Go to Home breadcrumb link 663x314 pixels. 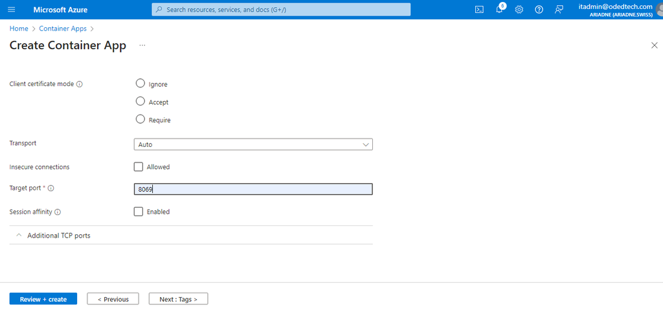19,28
